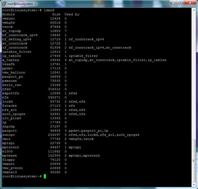198x189 pixels.
Task: Select module name 'sunrpc'
Action: pos(8,135)
